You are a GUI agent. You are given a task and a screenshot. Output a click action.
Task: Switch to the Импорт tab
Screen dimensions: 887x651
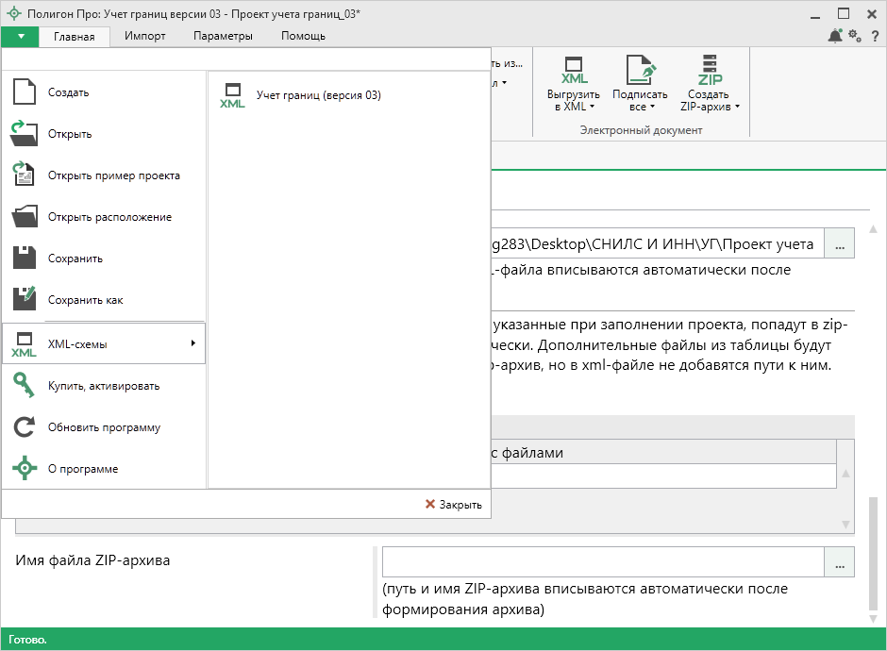tap(144, 36)
